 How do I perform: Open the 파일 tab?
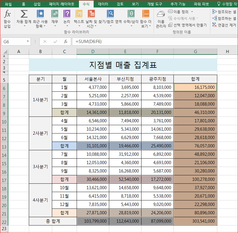coord(8,4)
